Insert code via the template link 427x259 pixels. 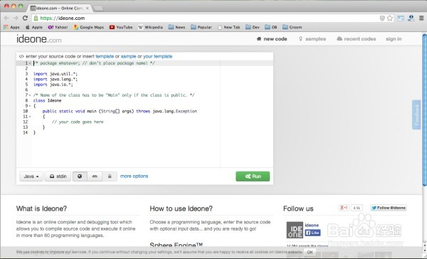[x=105, y=56]
